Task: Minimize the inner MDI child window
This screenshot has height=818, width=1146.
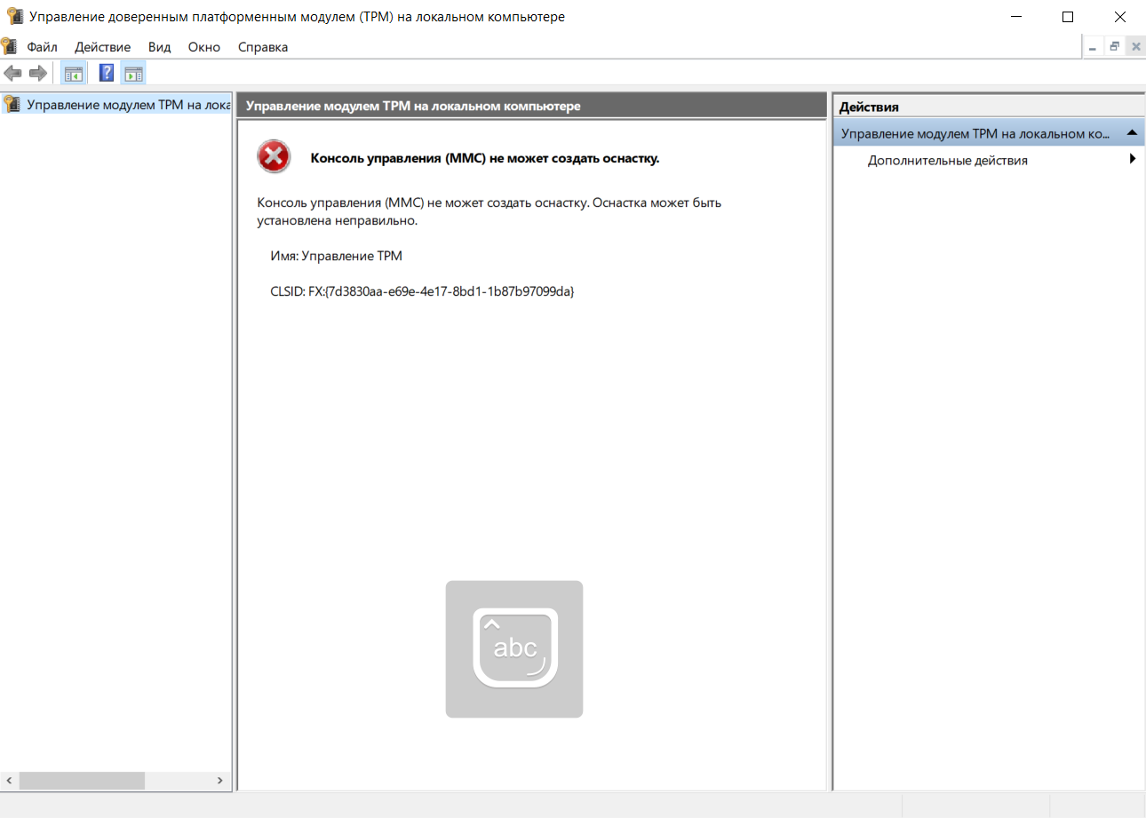Action: click(x=1093, y=46)
